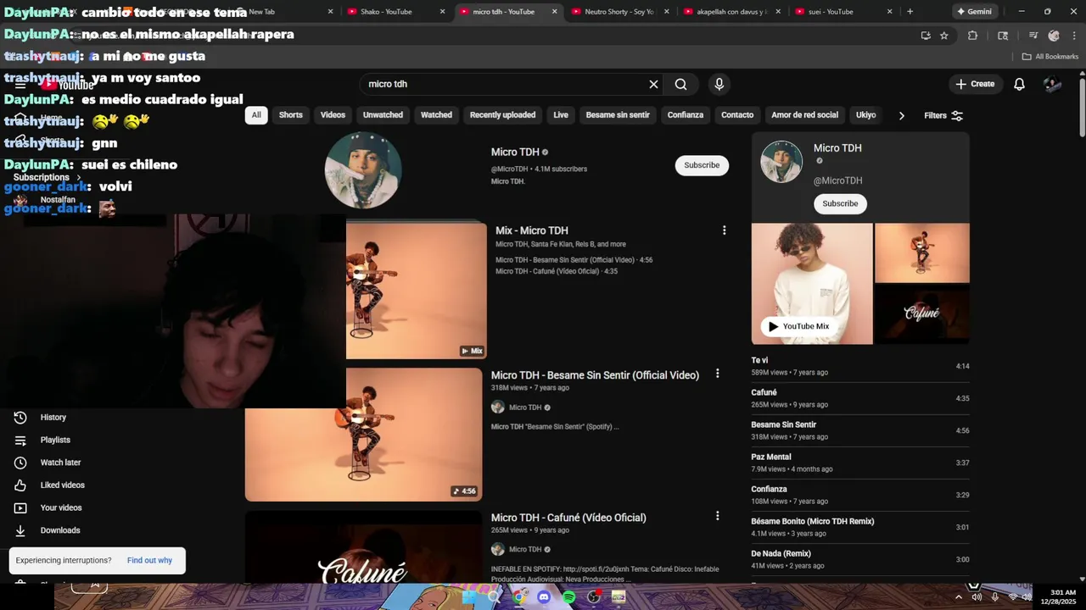This screenshot has height=610, width=1086.
Task: Open a new tab with the plus button
Action: tap(910, 12)
